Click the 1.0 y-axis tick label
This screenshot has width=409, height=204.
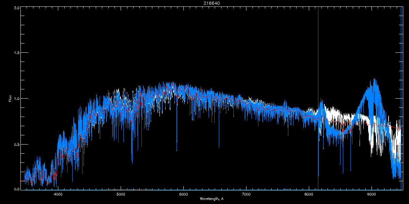[16, 99]
